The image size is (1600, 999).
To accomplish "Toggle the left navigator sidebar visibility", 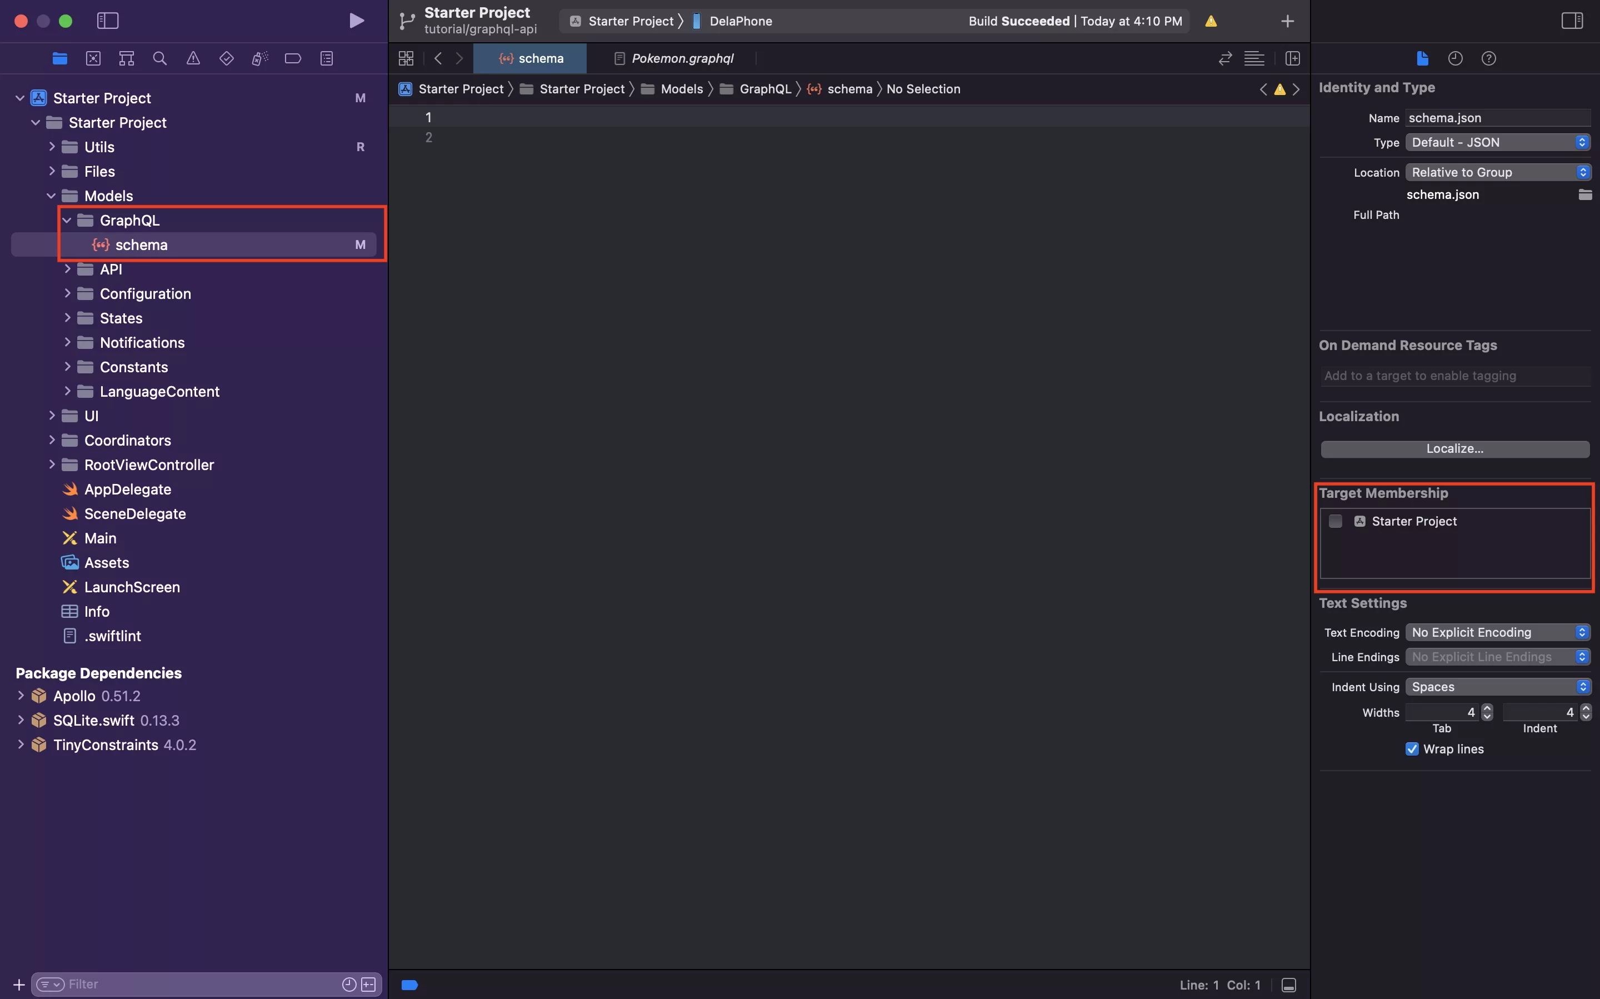I will [107, 21].
